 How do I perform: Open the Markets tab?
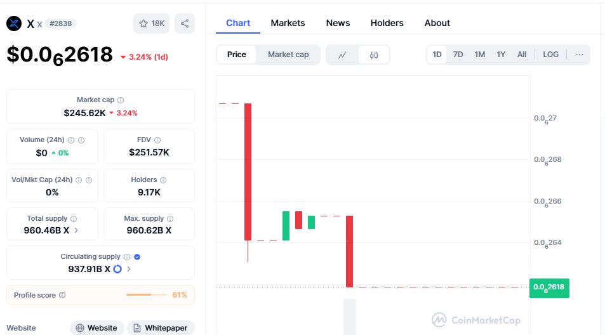click(x=288, y=23)
